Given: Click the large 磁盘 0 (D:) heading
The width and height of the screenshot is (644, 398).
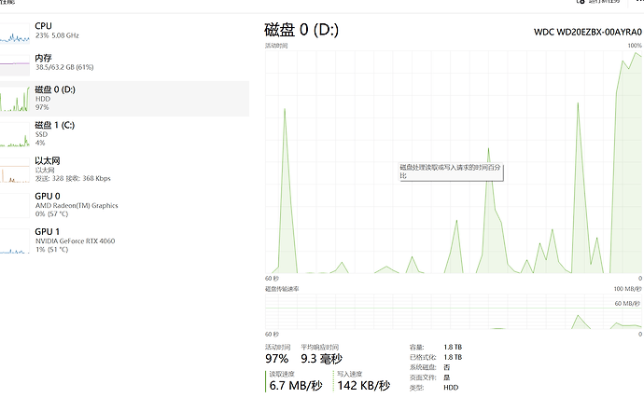Looking at the screenshot, I should pyautogui.click(x=301, y=30).
